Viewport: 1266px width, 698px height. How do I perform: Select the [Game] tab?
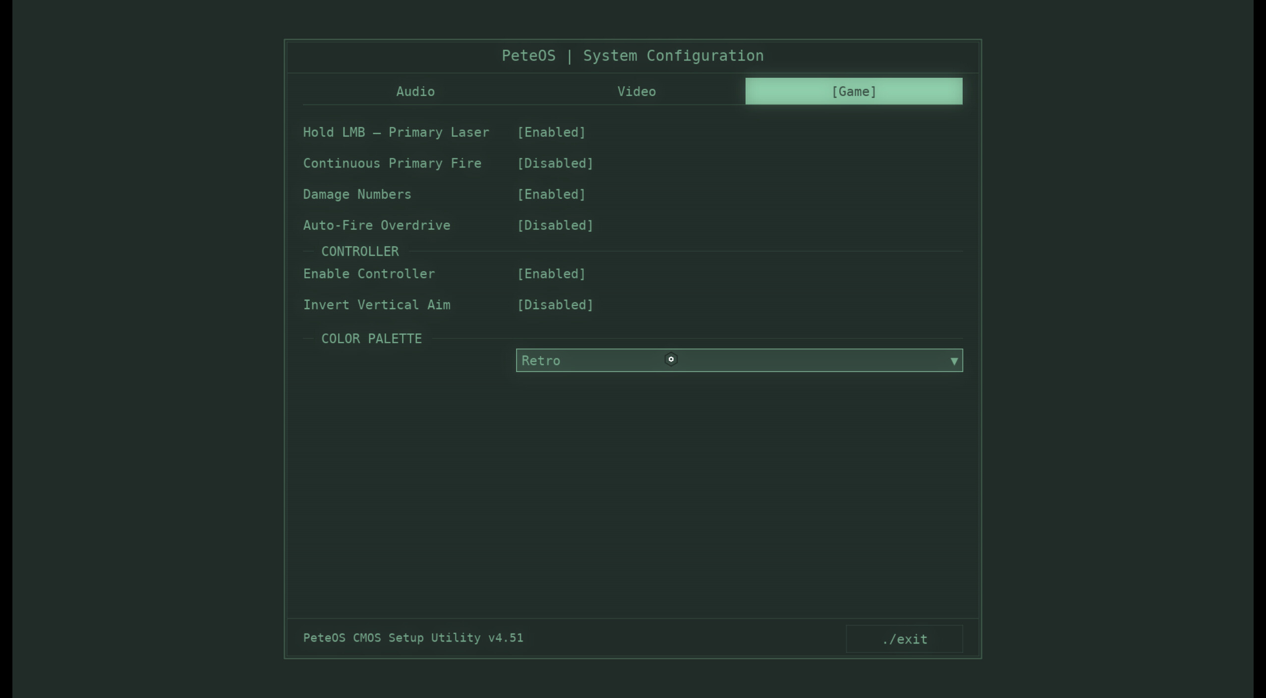[x=854, y=91]
